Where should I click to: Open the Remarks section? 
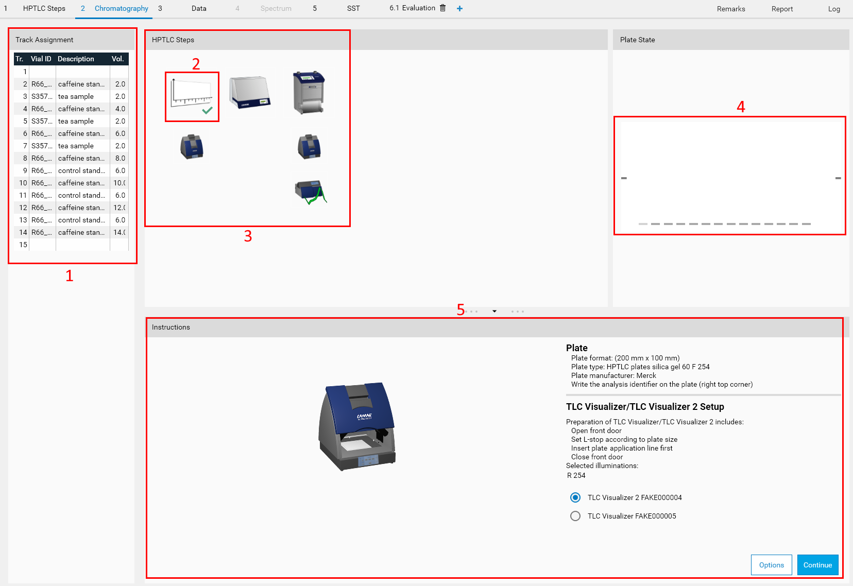pos(730,9)
